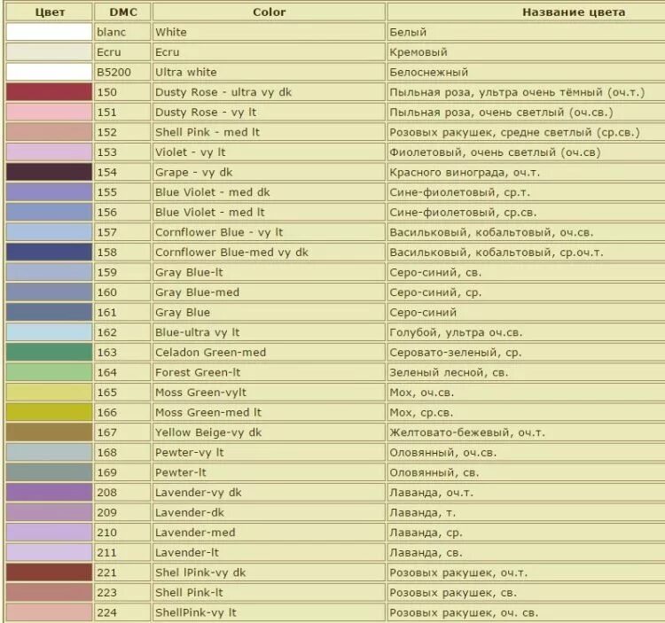Click 'Оловянный, оч.св.' cell
Image resolution: width=665 pixels, height=623 pixels.
[527, 453]
